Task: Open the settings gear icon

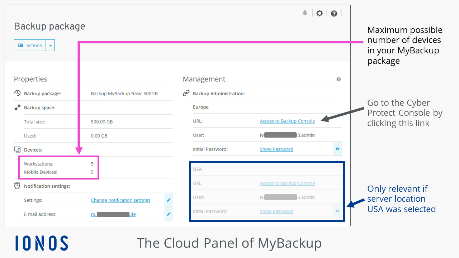Action: [x=320, y=13]
